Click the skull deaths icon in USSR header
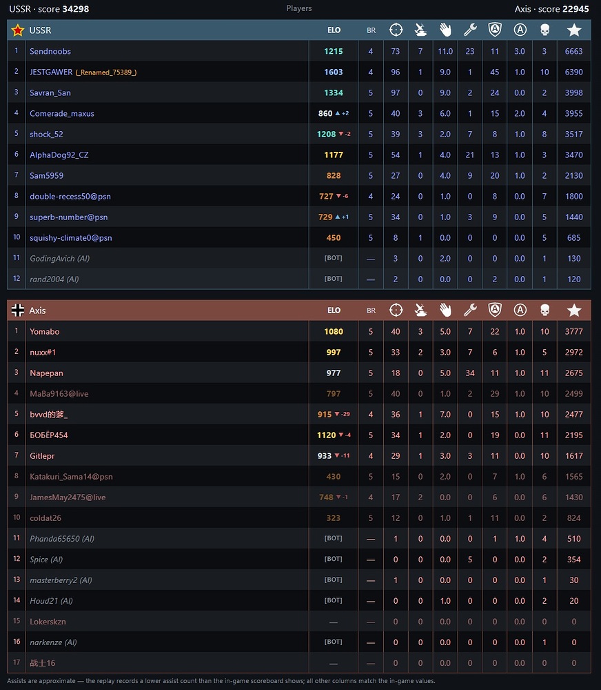 pyautogui.click(x=544, y=30)
